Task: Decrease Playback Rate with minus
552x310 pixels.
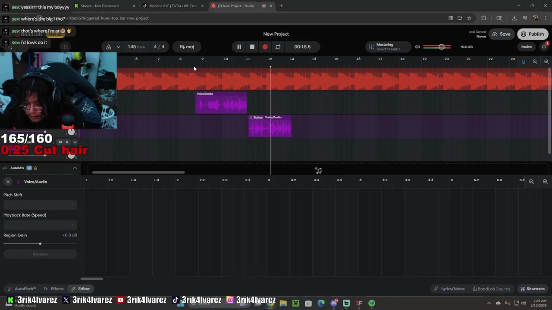Action: click(8, 225)
